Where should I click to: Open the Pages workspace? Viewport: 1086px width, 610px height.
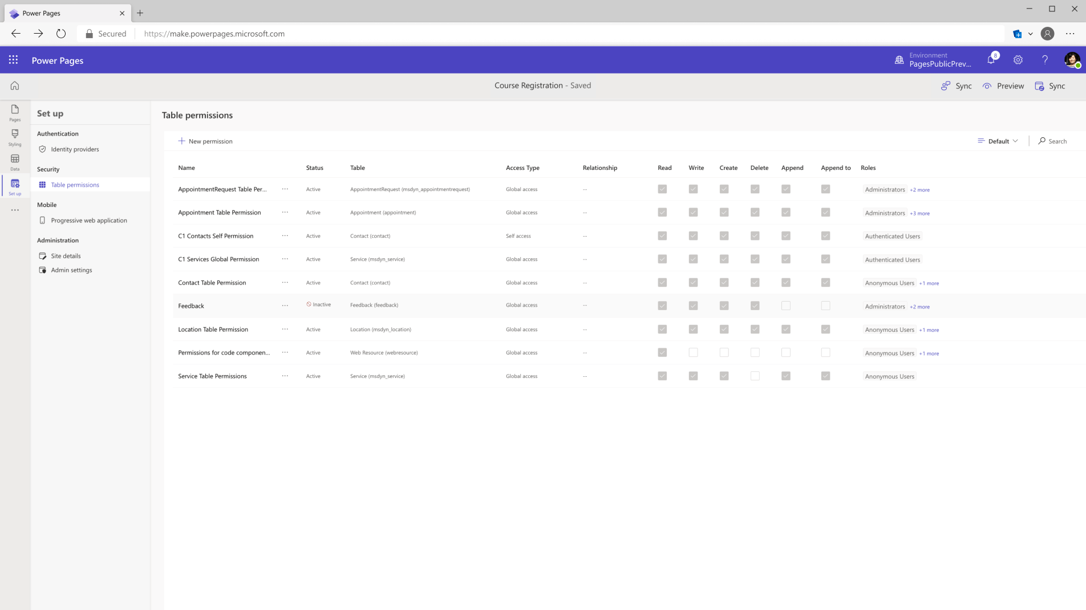pyautogui.click(x=15, y=112)
